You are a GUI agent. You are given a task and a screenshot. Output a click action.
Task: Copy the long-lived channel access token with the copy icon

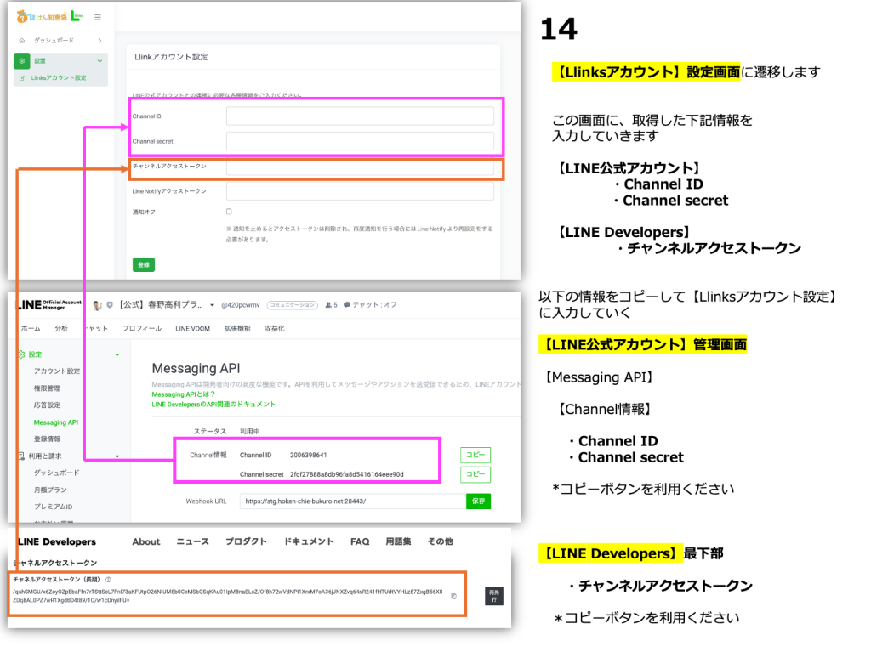click(x=454, y=596)
